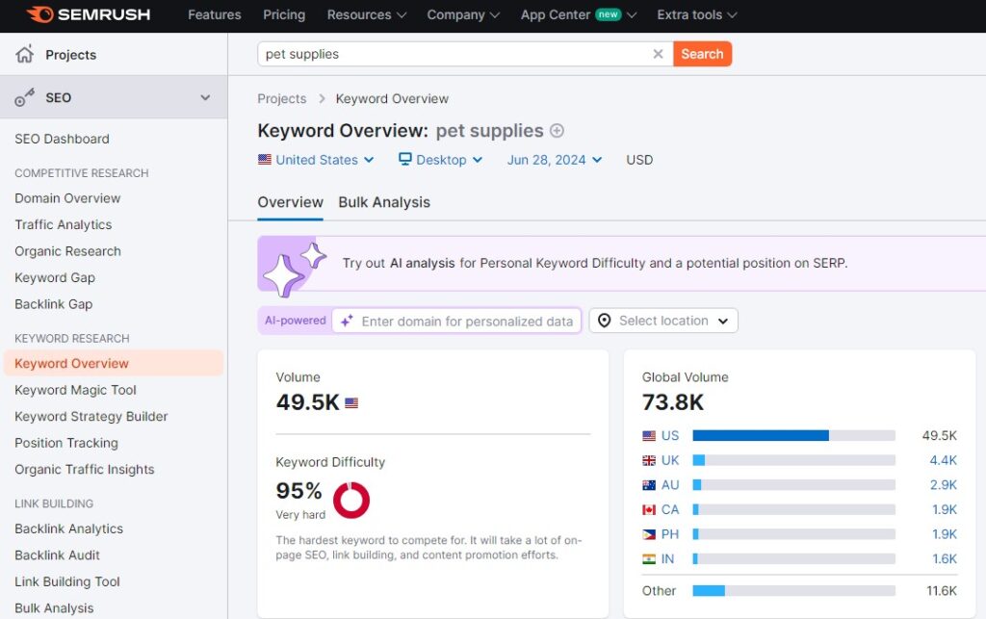Click the Projects item in sidebar

point(114,55)
